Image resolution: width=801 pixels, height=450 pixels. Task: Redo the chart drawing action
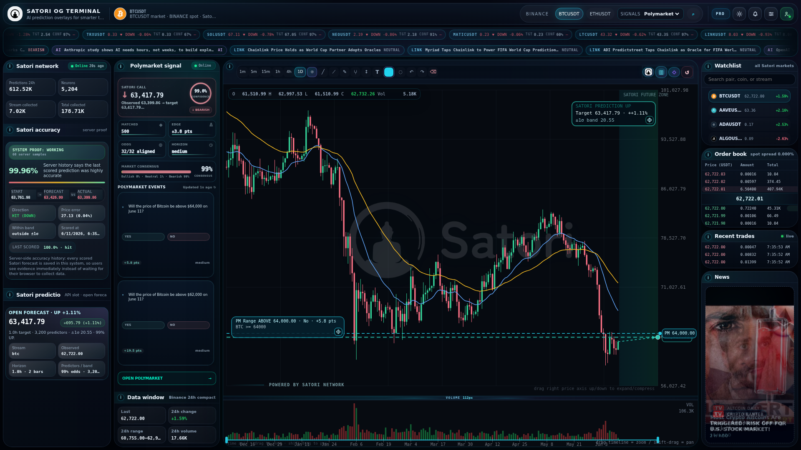tap(422, 72)
